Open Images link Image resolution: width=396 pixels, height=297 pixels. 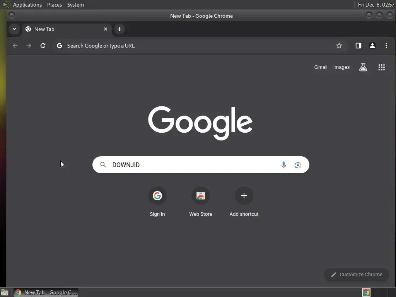[x=341, y=67]
